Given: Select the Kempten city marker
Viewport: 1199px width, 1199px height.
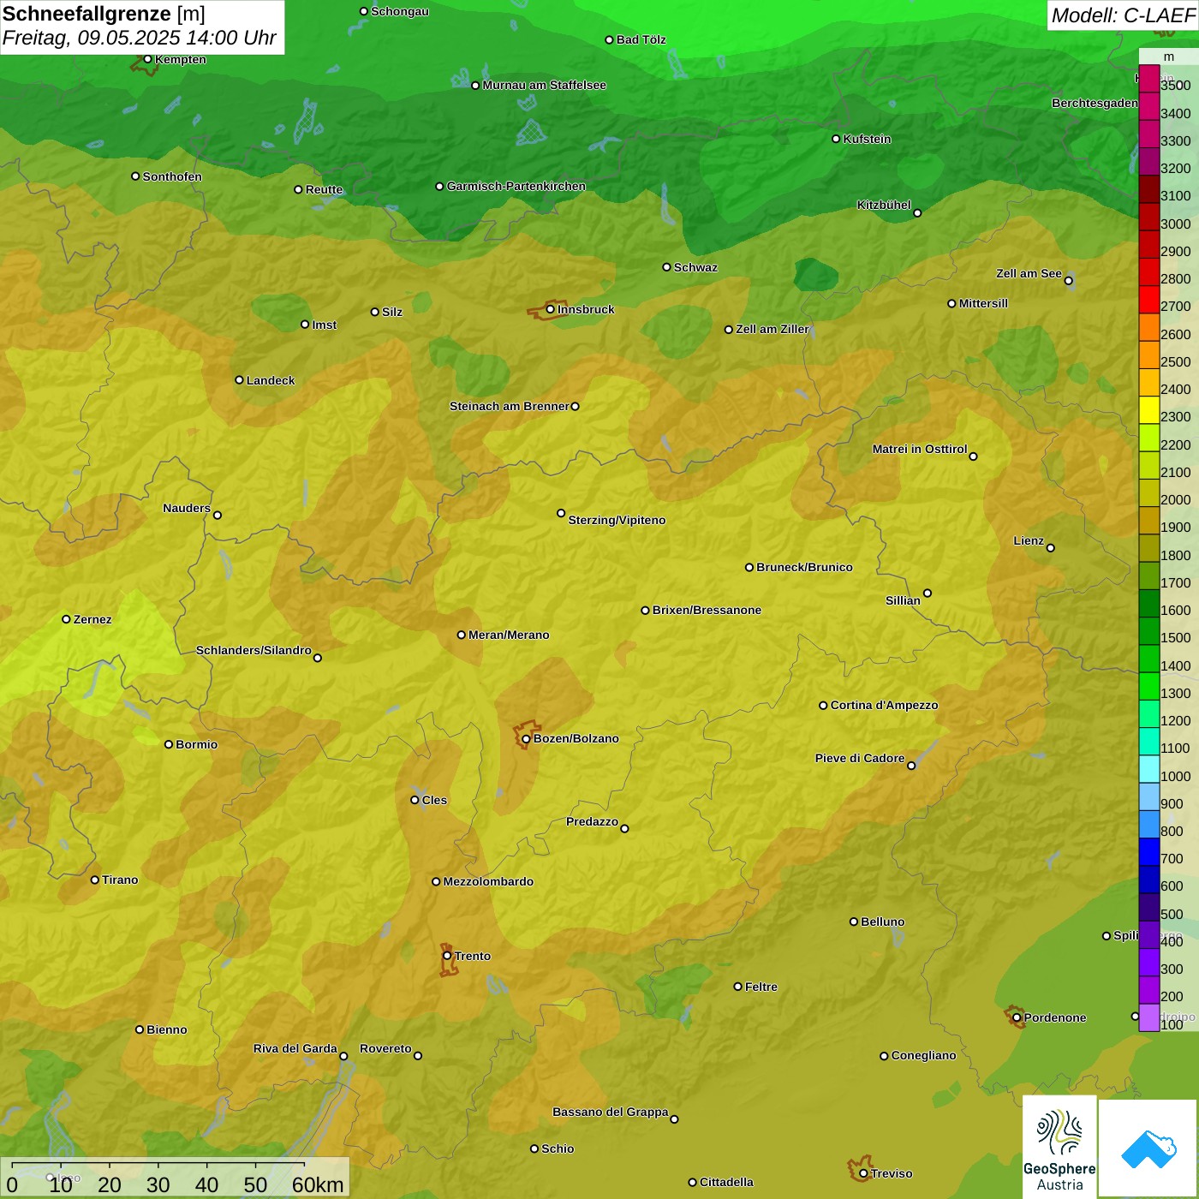Looking at the screenshot, I should pos(147,59).
